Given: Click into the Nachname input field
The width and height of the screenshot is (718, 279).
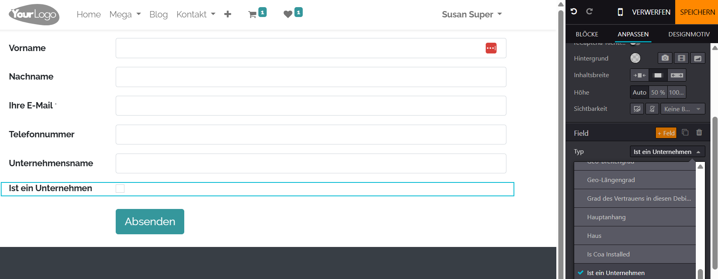Looking at the screenshot, I should [x=311, y=77].
